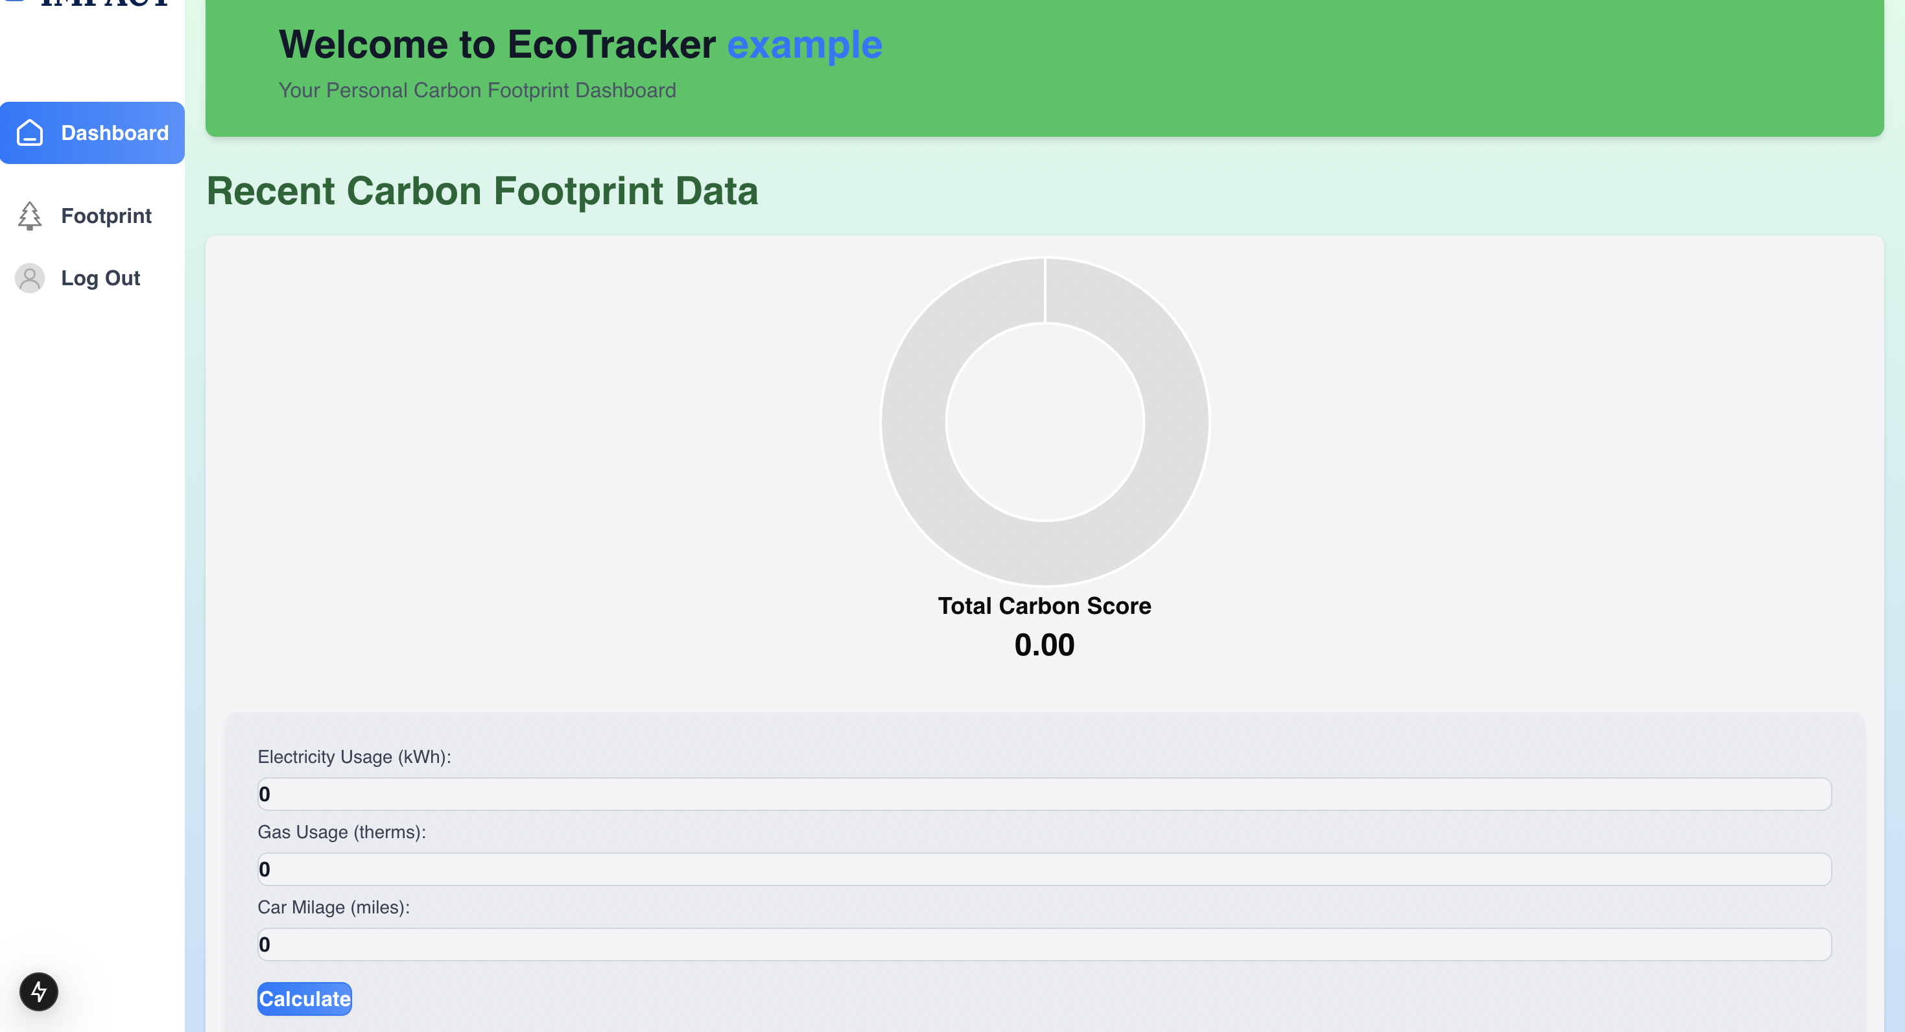Click the Total Carbon Score label

click(1044, 605)
